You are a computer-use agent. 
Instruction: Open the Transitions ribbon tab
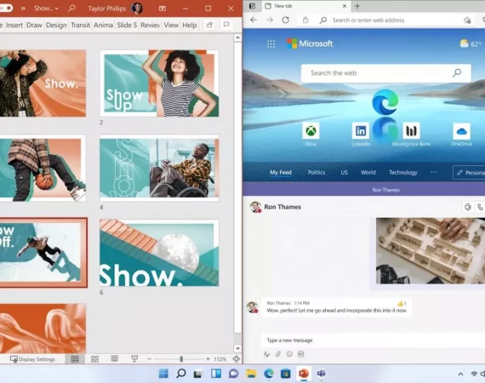[80, 25]
